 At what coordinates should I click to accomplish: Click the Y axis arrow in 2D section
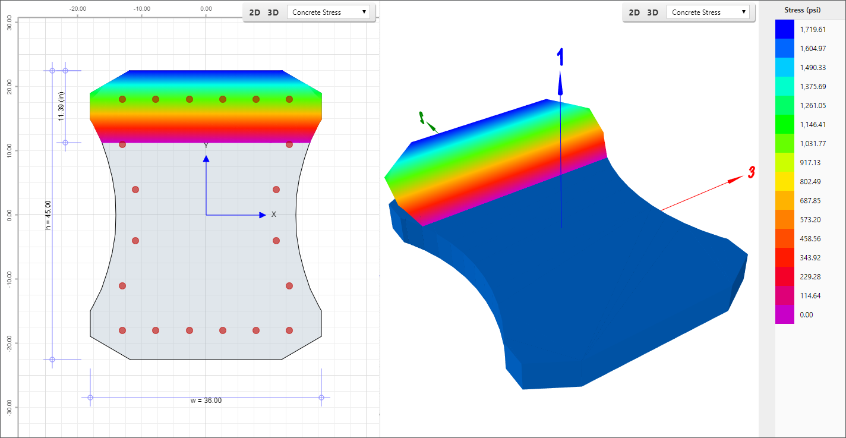(206, 159)
